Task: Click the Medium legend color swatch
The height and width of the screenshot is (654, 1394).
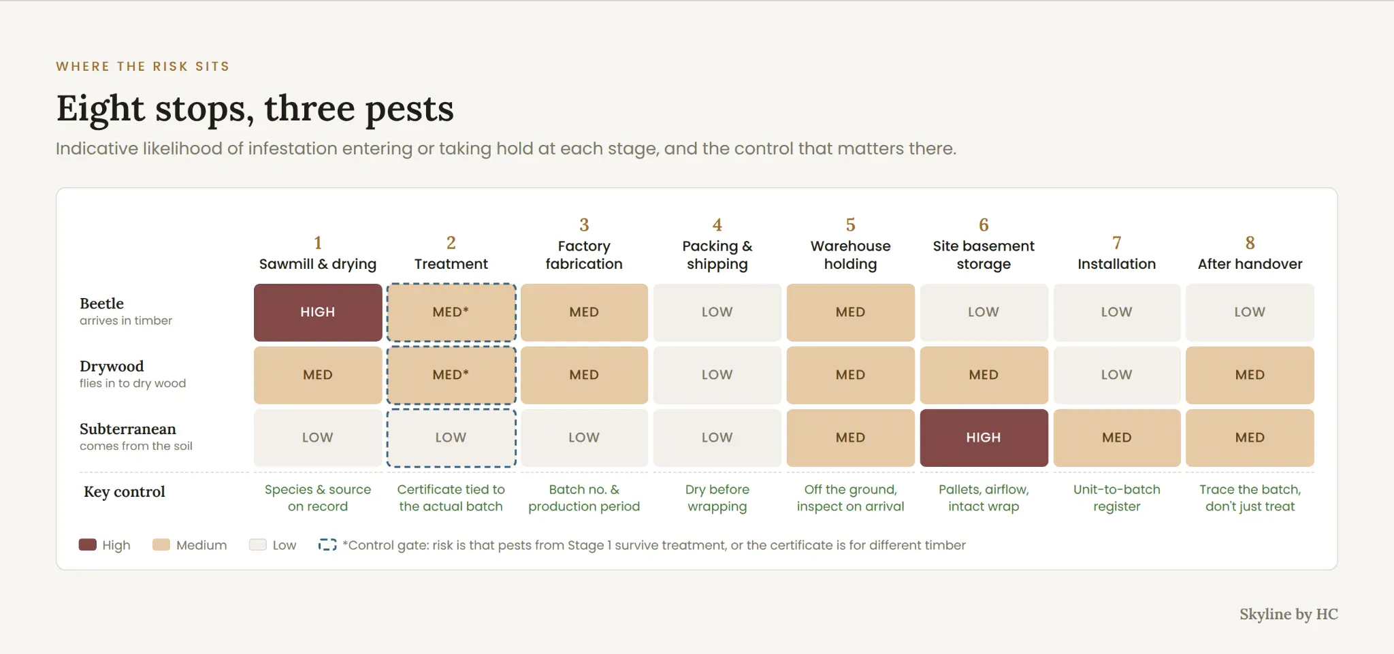Action: click(x=161, y=544)
